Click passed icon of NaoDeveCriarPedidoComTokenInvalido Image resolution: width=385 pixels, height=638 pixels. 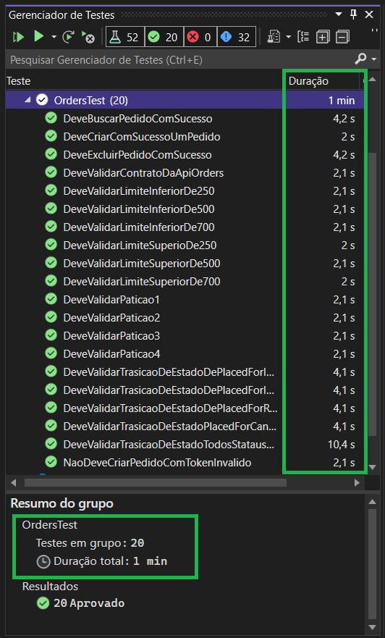[x=51, y=462]
